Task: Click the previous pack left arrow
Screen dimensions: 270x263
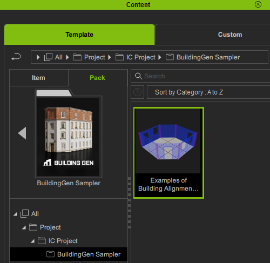Action: point(22,133)
